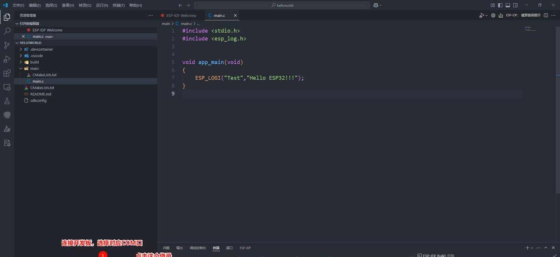
Task: Expand the .vscode folder
Action: point(85,55)
